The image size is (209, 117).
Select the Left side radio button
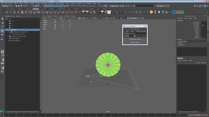(130, 31)
